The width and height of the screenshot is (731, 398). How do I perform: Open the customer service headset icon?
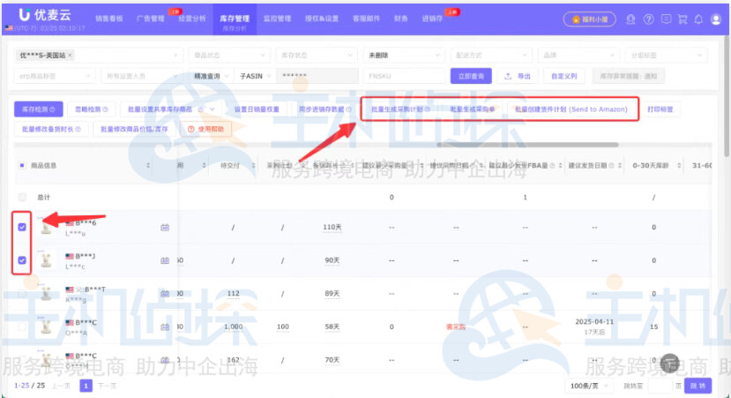coord(630,19)
